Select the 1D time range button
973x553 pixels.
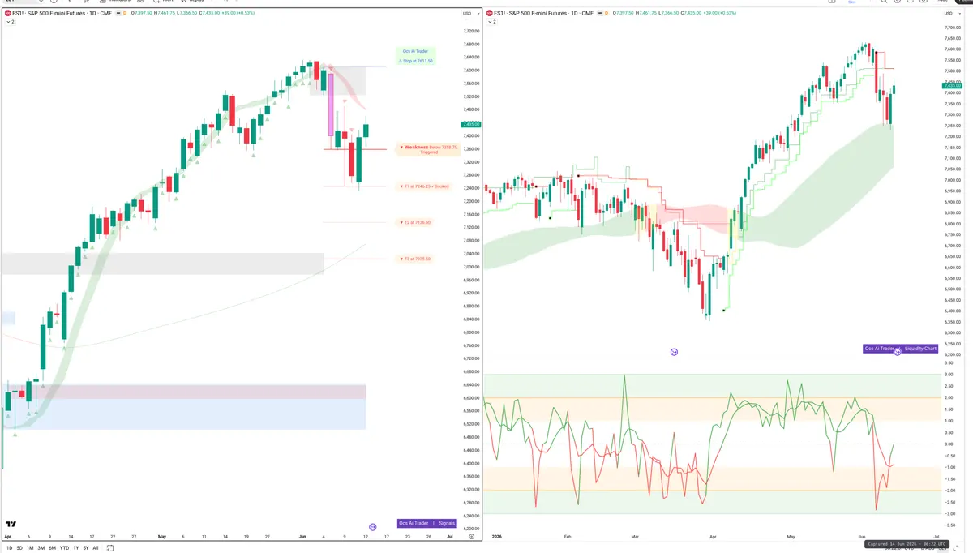10,548
